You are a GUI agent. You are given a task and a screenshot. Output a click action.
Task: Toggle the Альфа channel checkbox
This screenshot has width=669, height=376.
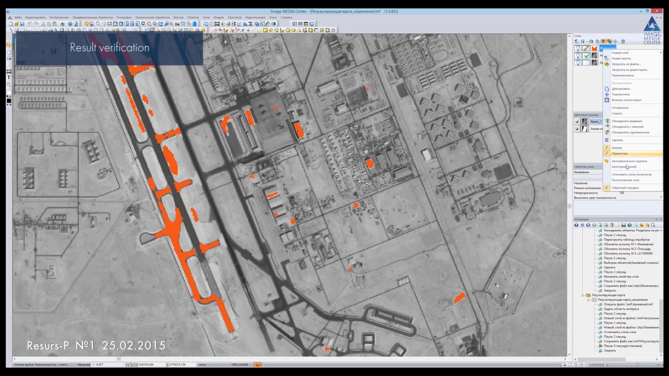pos(577,128)
